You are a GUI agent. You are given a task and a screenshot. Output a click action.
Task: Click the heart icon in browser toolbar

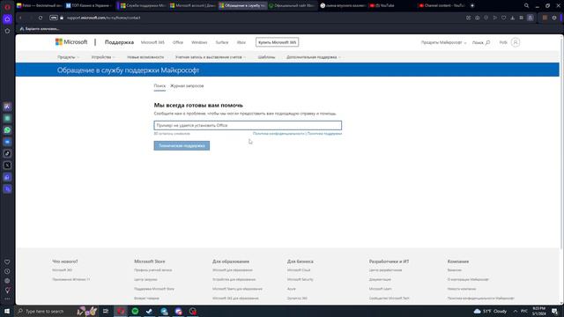pos(503,18)
